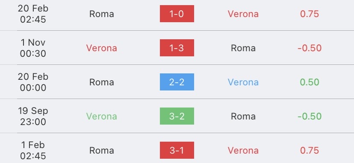
Task: Select Roma in the 1-0 match row
Action: (x=102, y=14)
